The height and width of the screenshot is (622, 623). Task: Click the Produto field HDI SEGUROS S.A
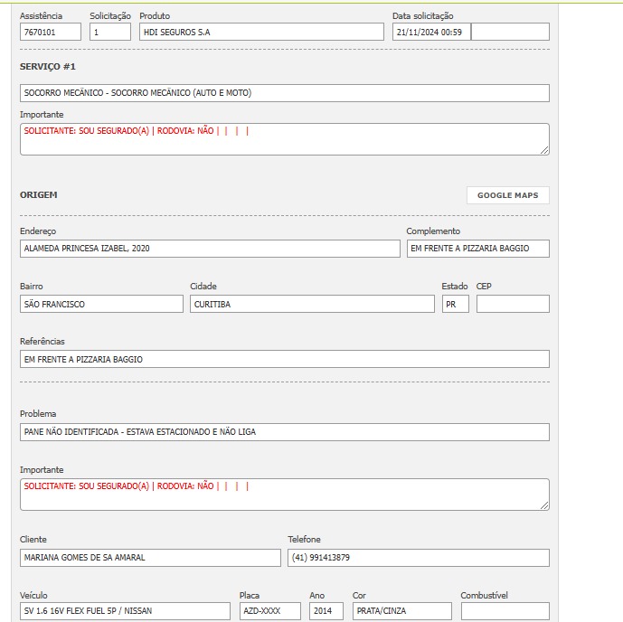pyautogui.click(x=261, y=32)
